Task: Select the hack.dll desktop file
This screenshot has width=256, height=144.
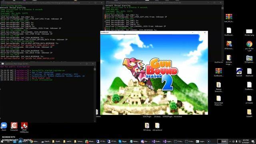Action: coord(239,72)
